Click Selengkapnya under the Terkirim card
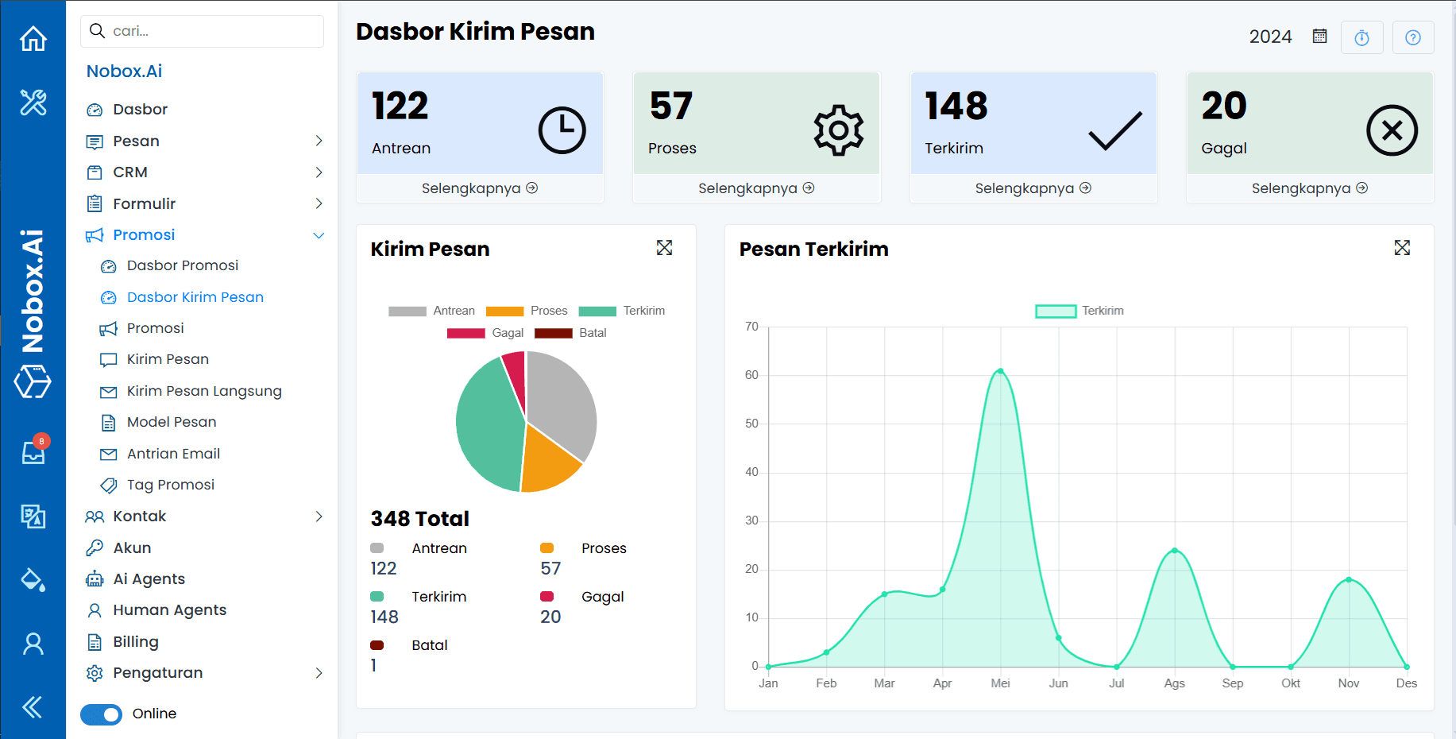 [1033, 188]
